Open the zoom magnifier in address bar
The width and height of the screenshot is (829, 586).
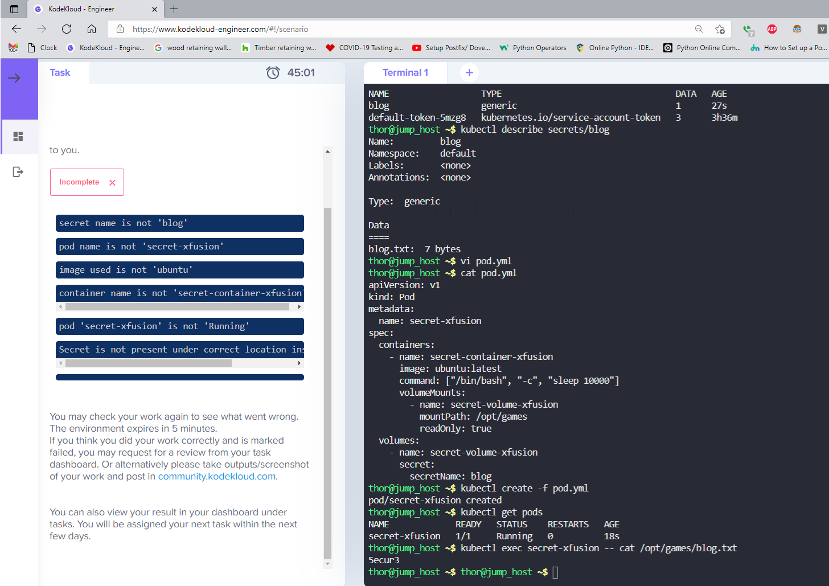[x=699, y=29]
